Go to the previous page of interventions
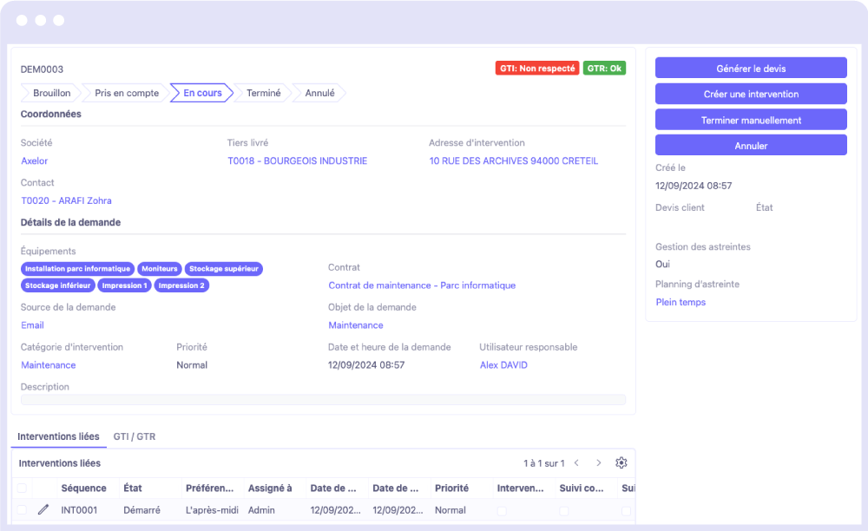Viewport: 868px width, 531px height. 576,463
